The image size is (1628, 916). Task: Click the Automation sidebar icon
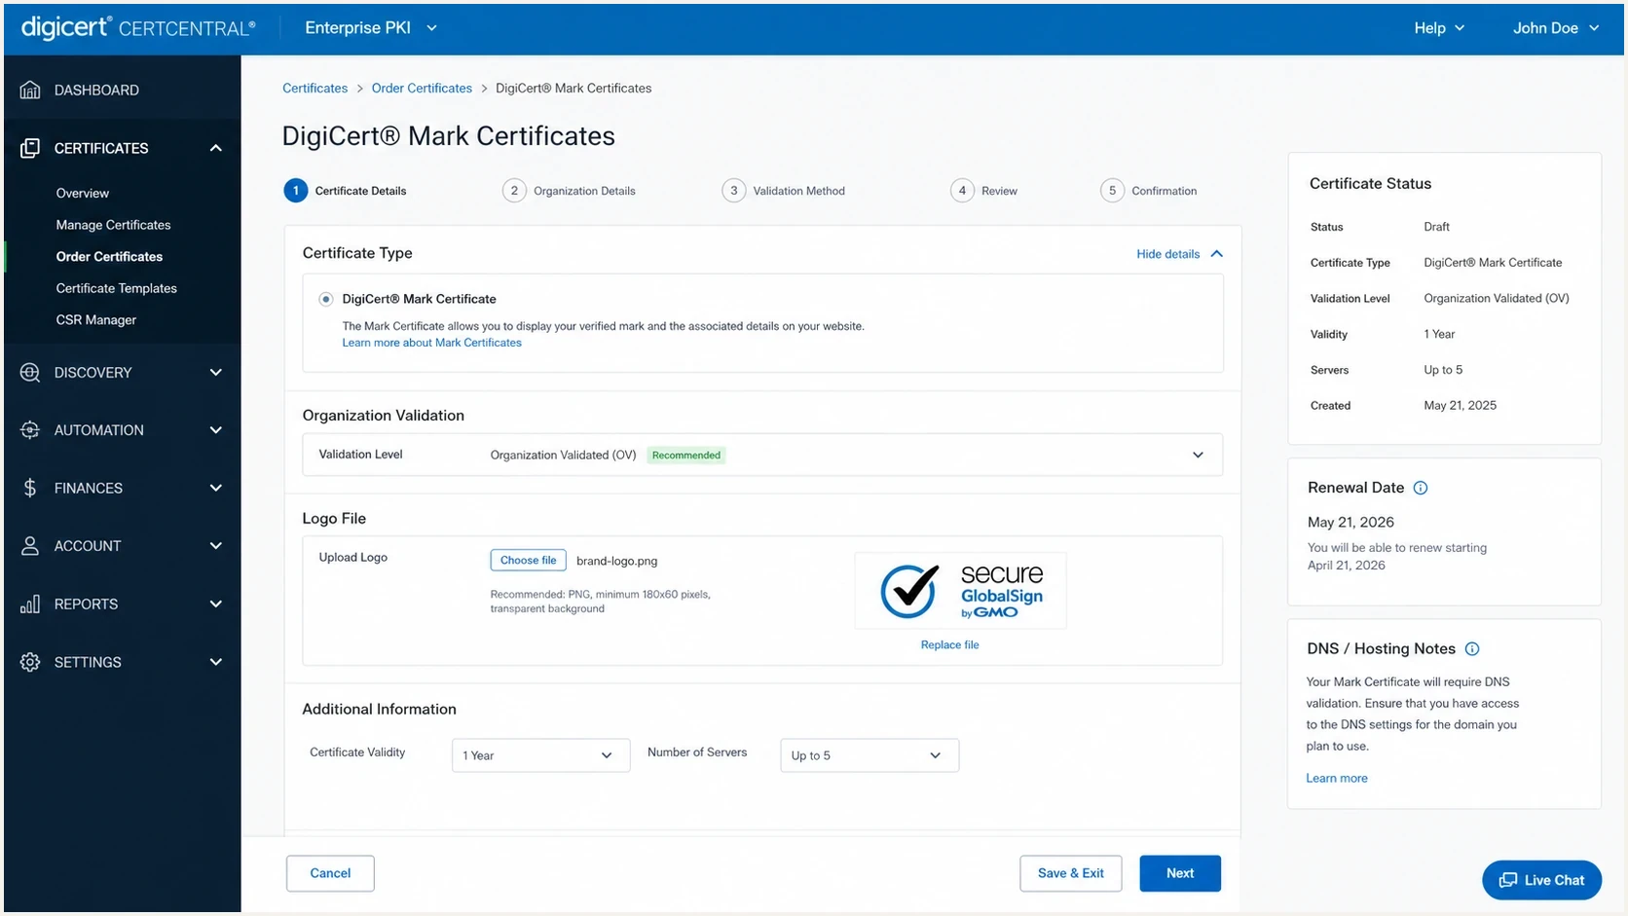(30, 429)
